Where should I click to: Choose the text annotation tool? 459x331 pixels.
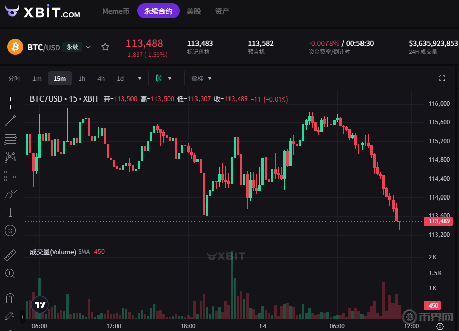pyautogui.click(x=10, y=212)
